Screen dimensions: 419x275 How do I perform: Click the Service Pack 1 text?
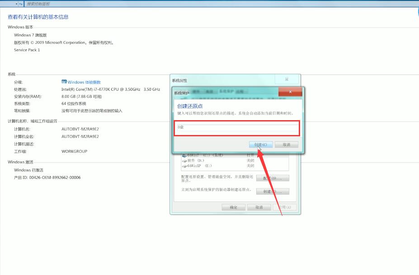[x=27, y=50]
